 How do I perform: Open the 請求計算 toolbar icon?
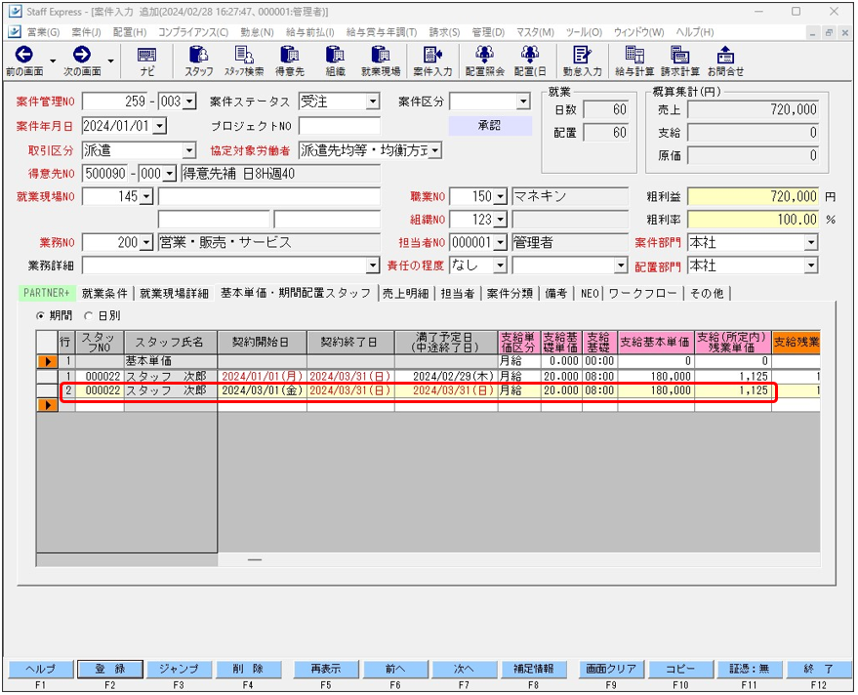680,61
